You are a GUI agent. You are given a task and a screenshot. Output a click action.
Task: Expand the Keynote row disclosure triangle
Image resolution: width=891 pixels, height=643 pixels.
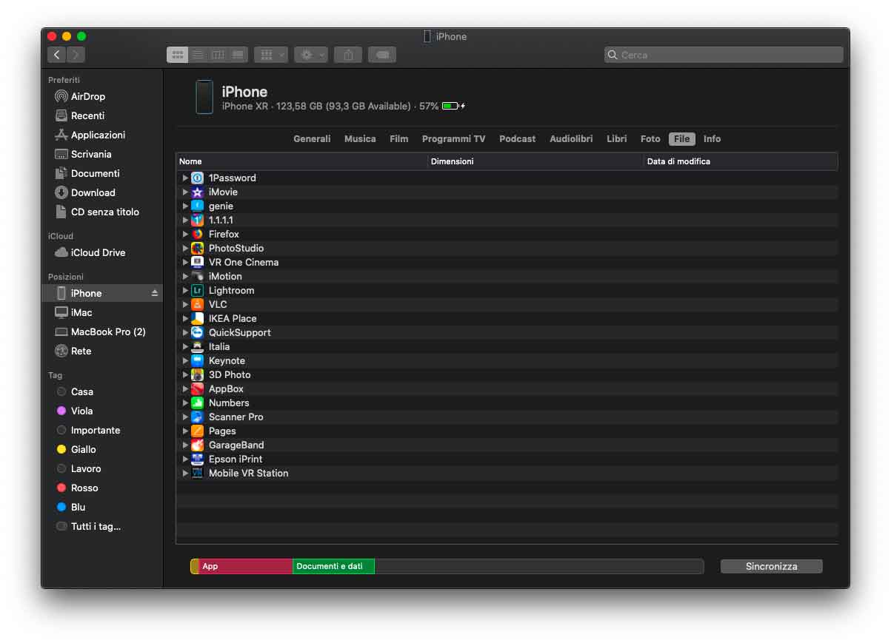(185, 360)
